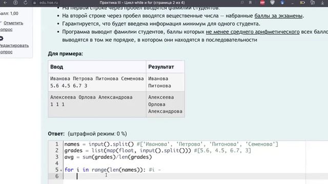Click line number 1 in the gutter
The height and width of the screenshot is (184, 328).
tap(57, 144)
